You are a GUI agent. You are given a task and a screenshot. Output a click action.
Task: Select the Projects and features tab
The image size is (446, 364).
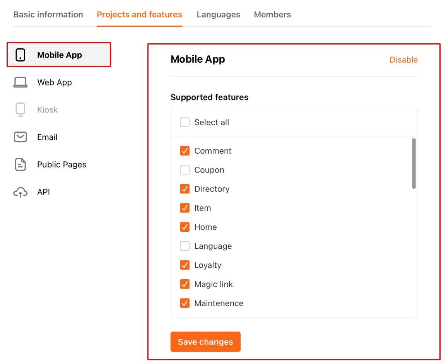(139, 14)
